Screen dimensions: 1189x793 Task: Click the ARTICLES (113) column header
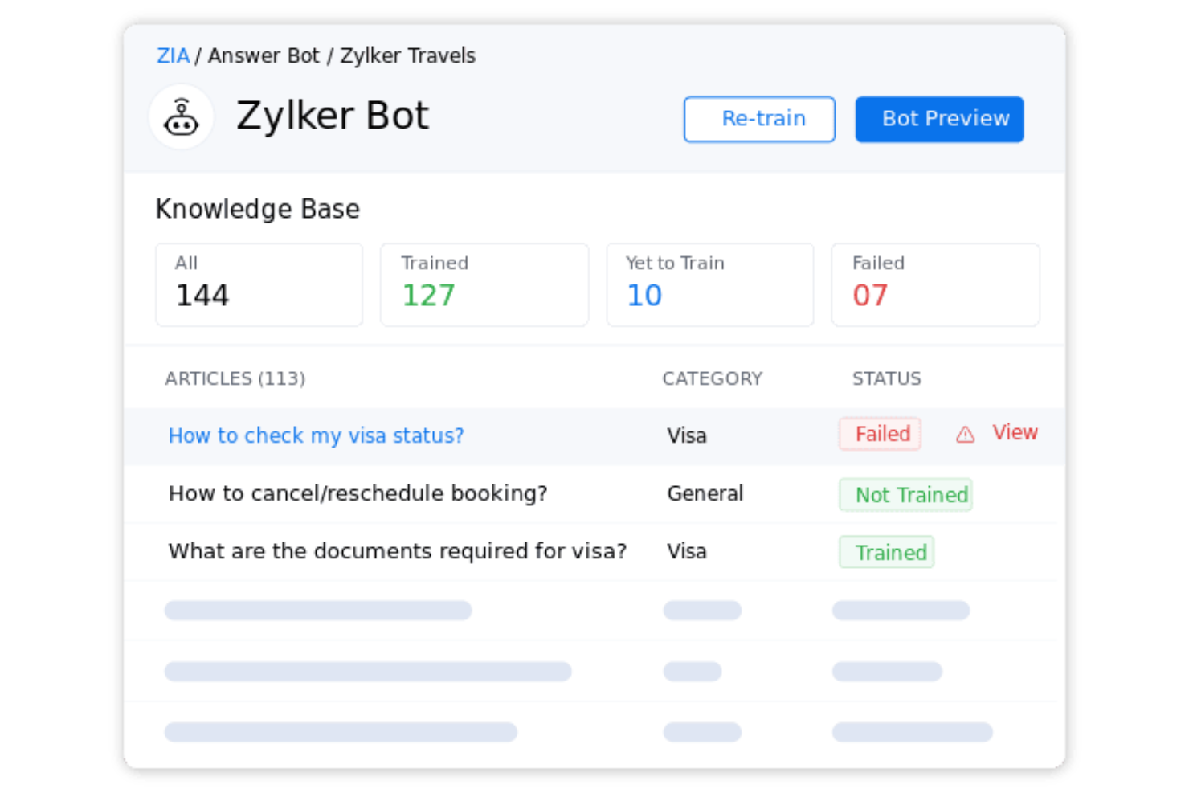(x=235, y=378)
